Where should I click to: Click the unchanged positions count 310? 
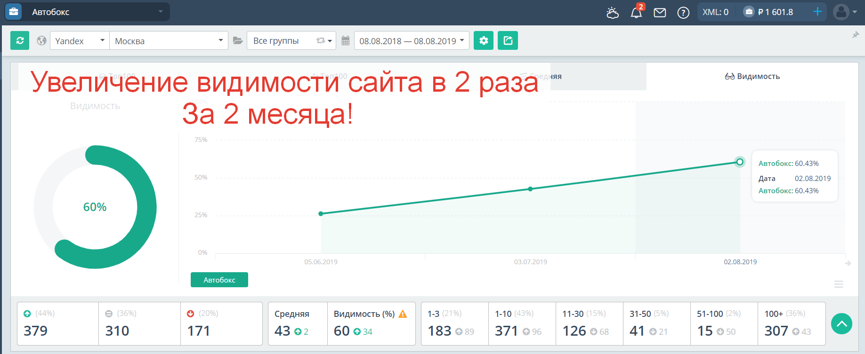pyautogui.click(x=117, y=331)
